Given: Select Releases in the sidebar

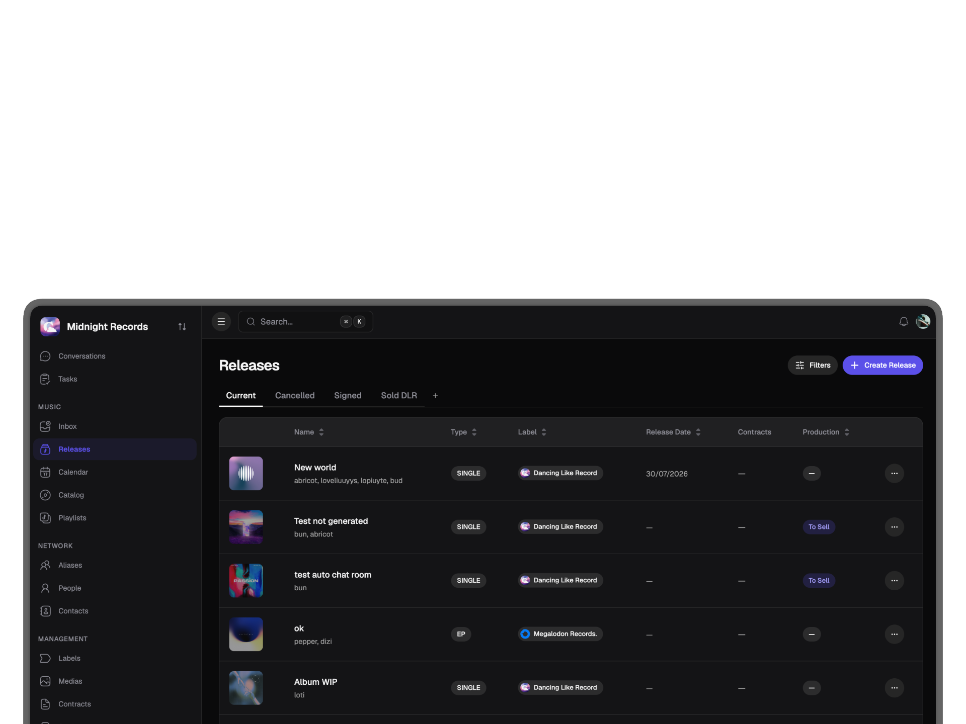Looking at the screenshot, I should 115,449.
